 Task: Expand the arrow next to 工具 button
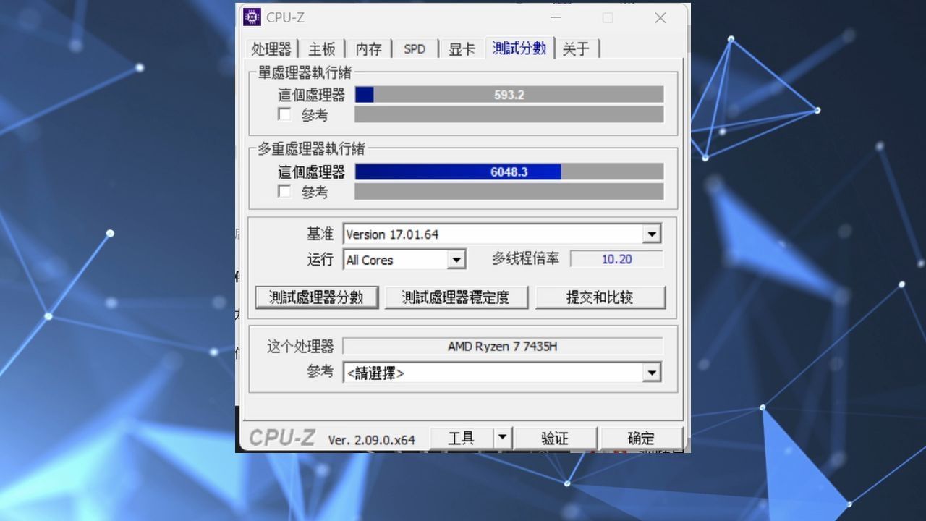pos(503,438)
